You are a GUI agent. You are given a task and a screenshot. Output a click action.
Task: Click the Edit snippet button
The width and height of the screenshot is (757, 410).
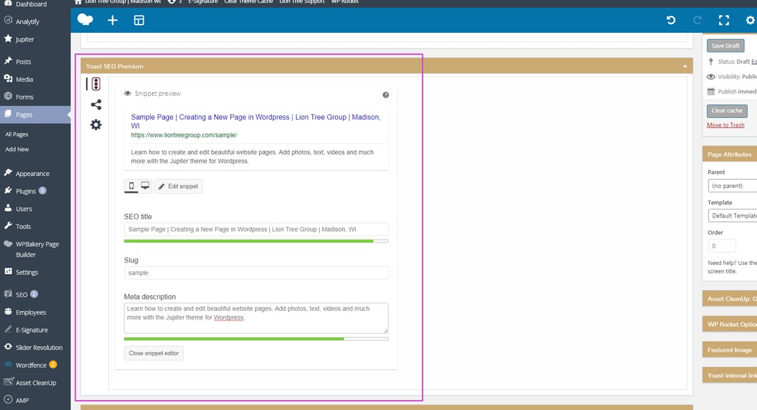click(x=179, y=186)
